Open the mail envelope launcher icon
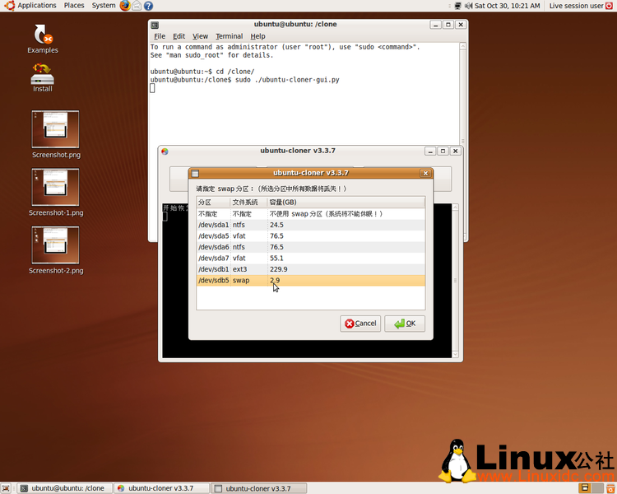Viewport: 617px width, 494px height. point(137,6)
